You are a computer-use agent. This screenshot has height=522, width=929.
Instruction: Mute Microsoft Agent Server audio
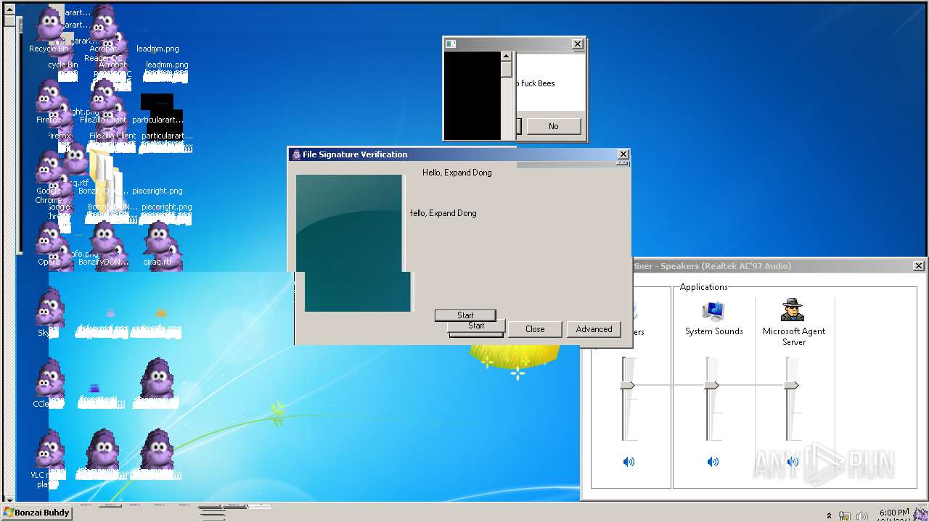coord(793,462)
